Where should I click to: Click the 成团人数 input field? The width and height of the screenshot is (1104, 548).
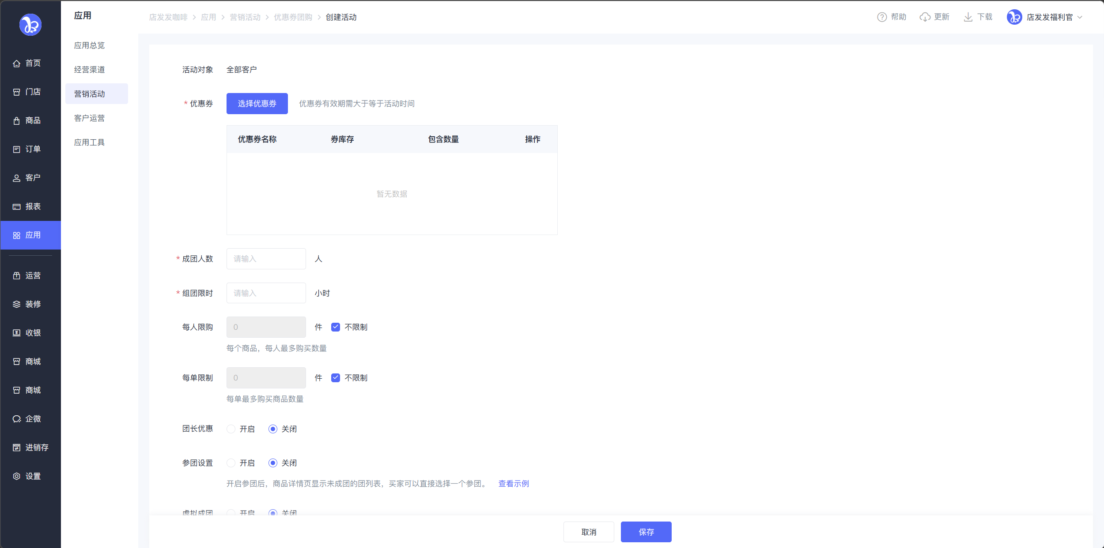[x=266, y=259]
